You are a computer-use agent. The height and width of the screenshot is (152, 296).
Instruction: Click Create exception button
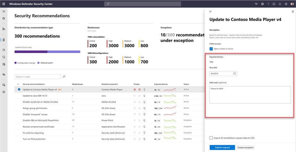point(245,148)
